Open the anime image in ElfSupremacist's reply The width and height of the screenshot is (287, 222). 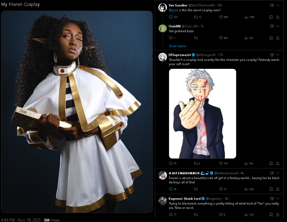[202, 114]
